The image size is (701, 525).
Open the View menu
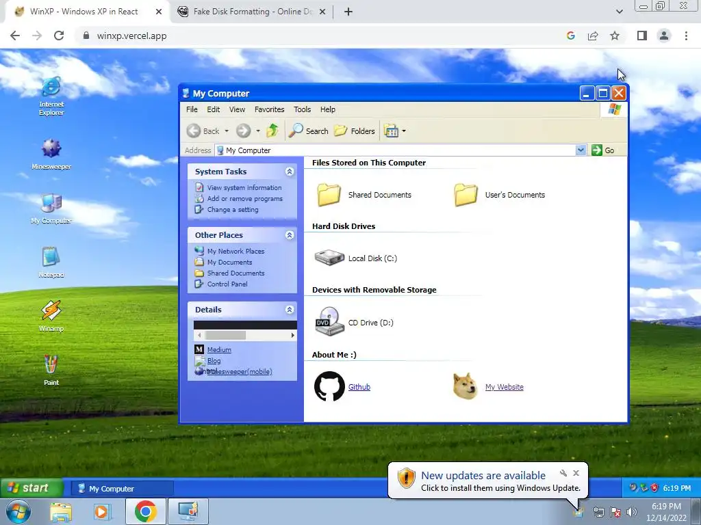(237, 109)
